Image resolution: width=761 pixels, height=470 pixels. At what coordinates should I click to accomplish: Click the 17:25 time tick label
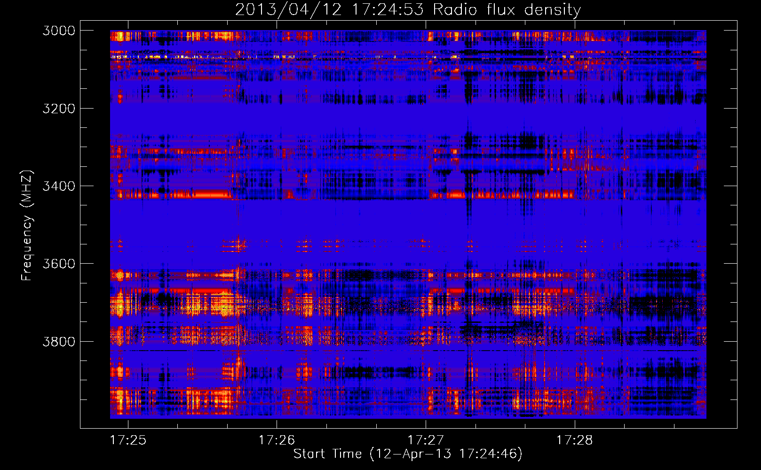(x=128, y=440)
